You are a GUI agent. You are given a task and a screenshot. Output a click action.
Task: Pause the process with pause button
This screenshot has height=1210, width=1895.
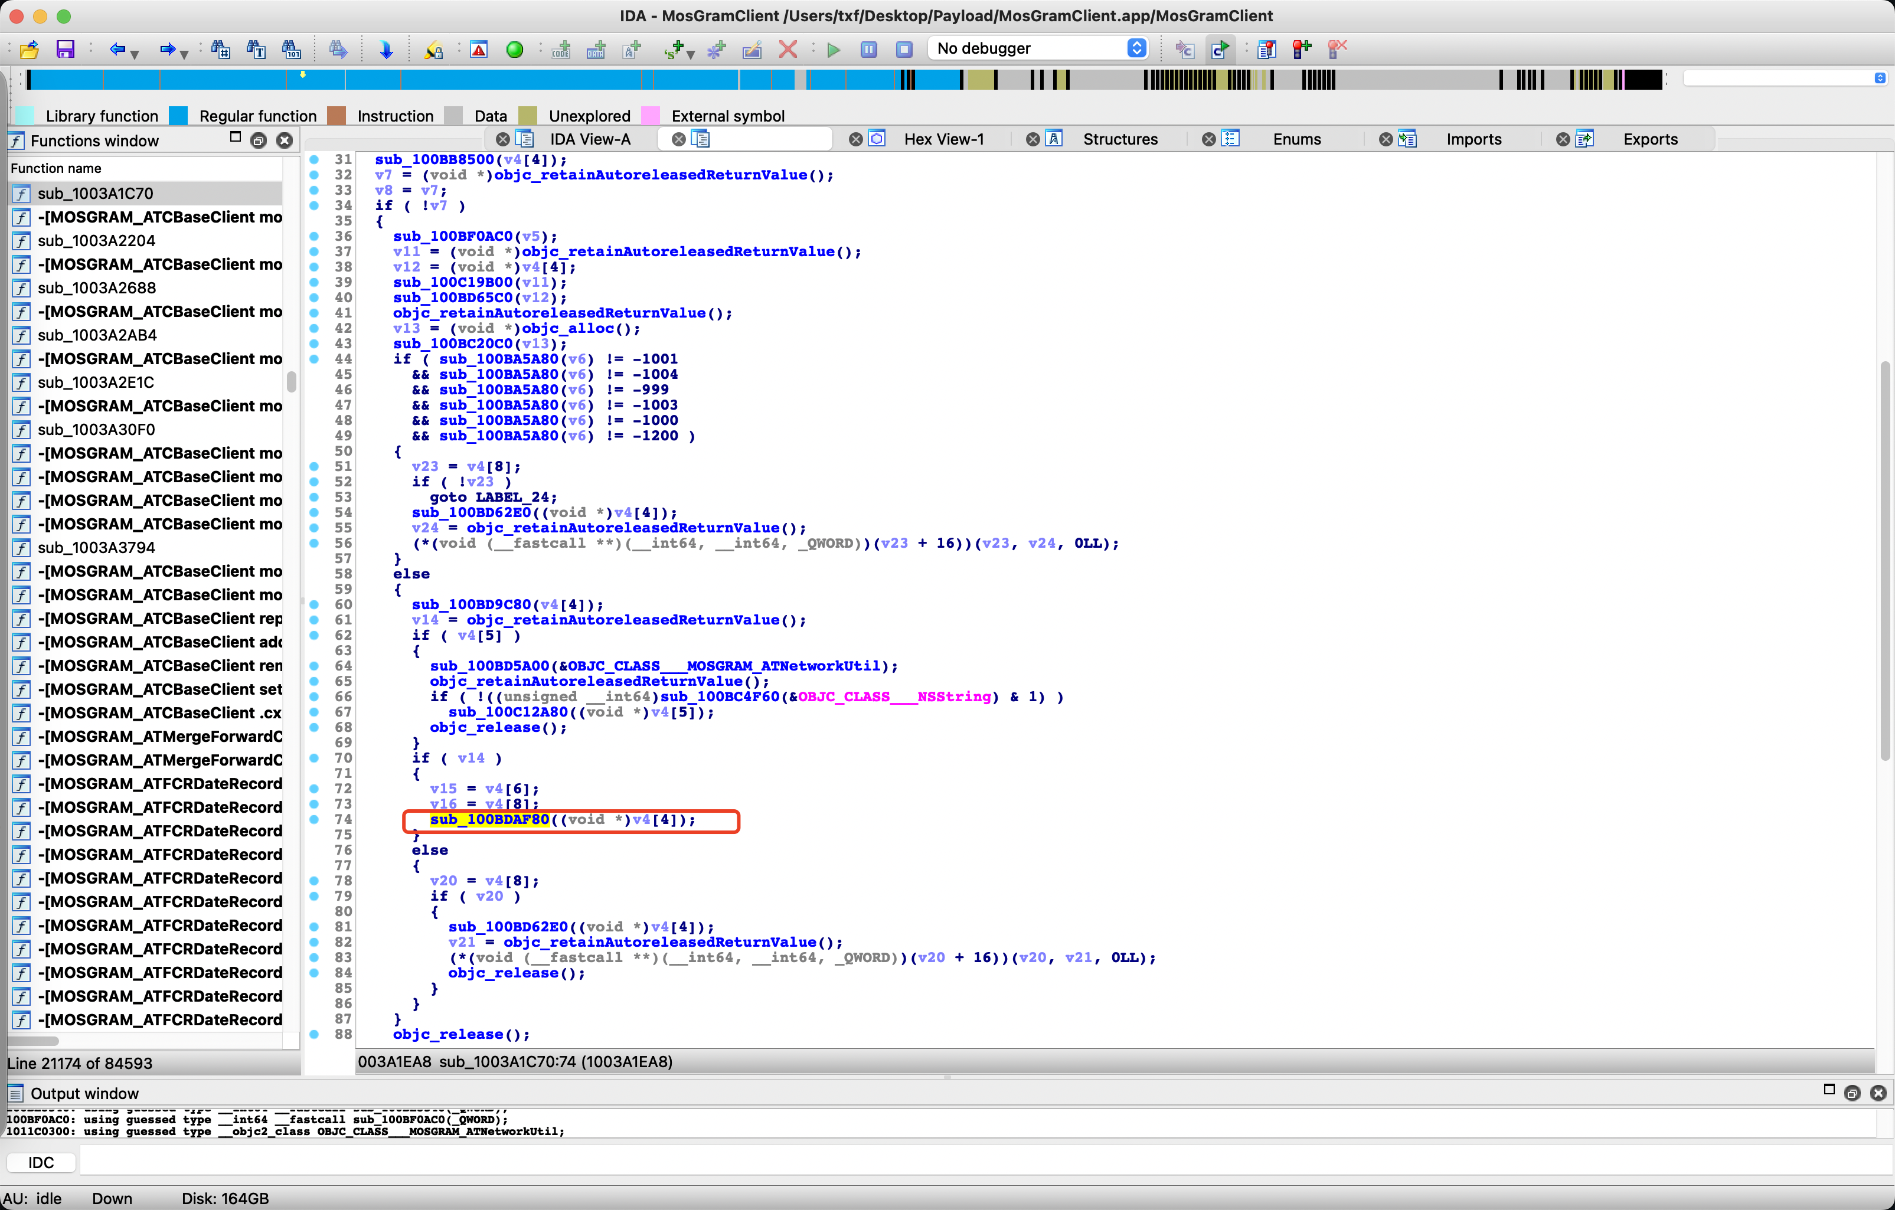[x=869, y=50]
